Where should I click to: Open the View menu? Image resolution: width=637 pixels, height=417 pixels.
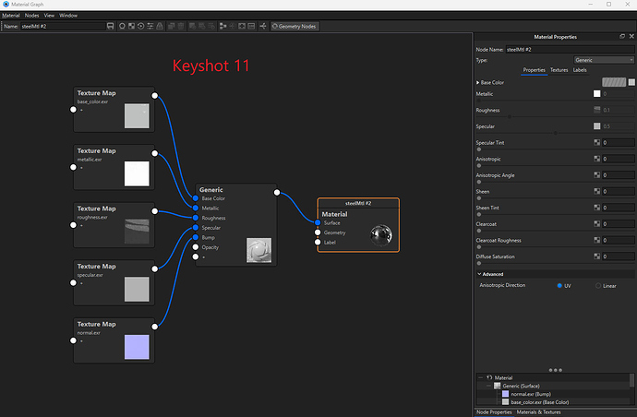[49, 16]
